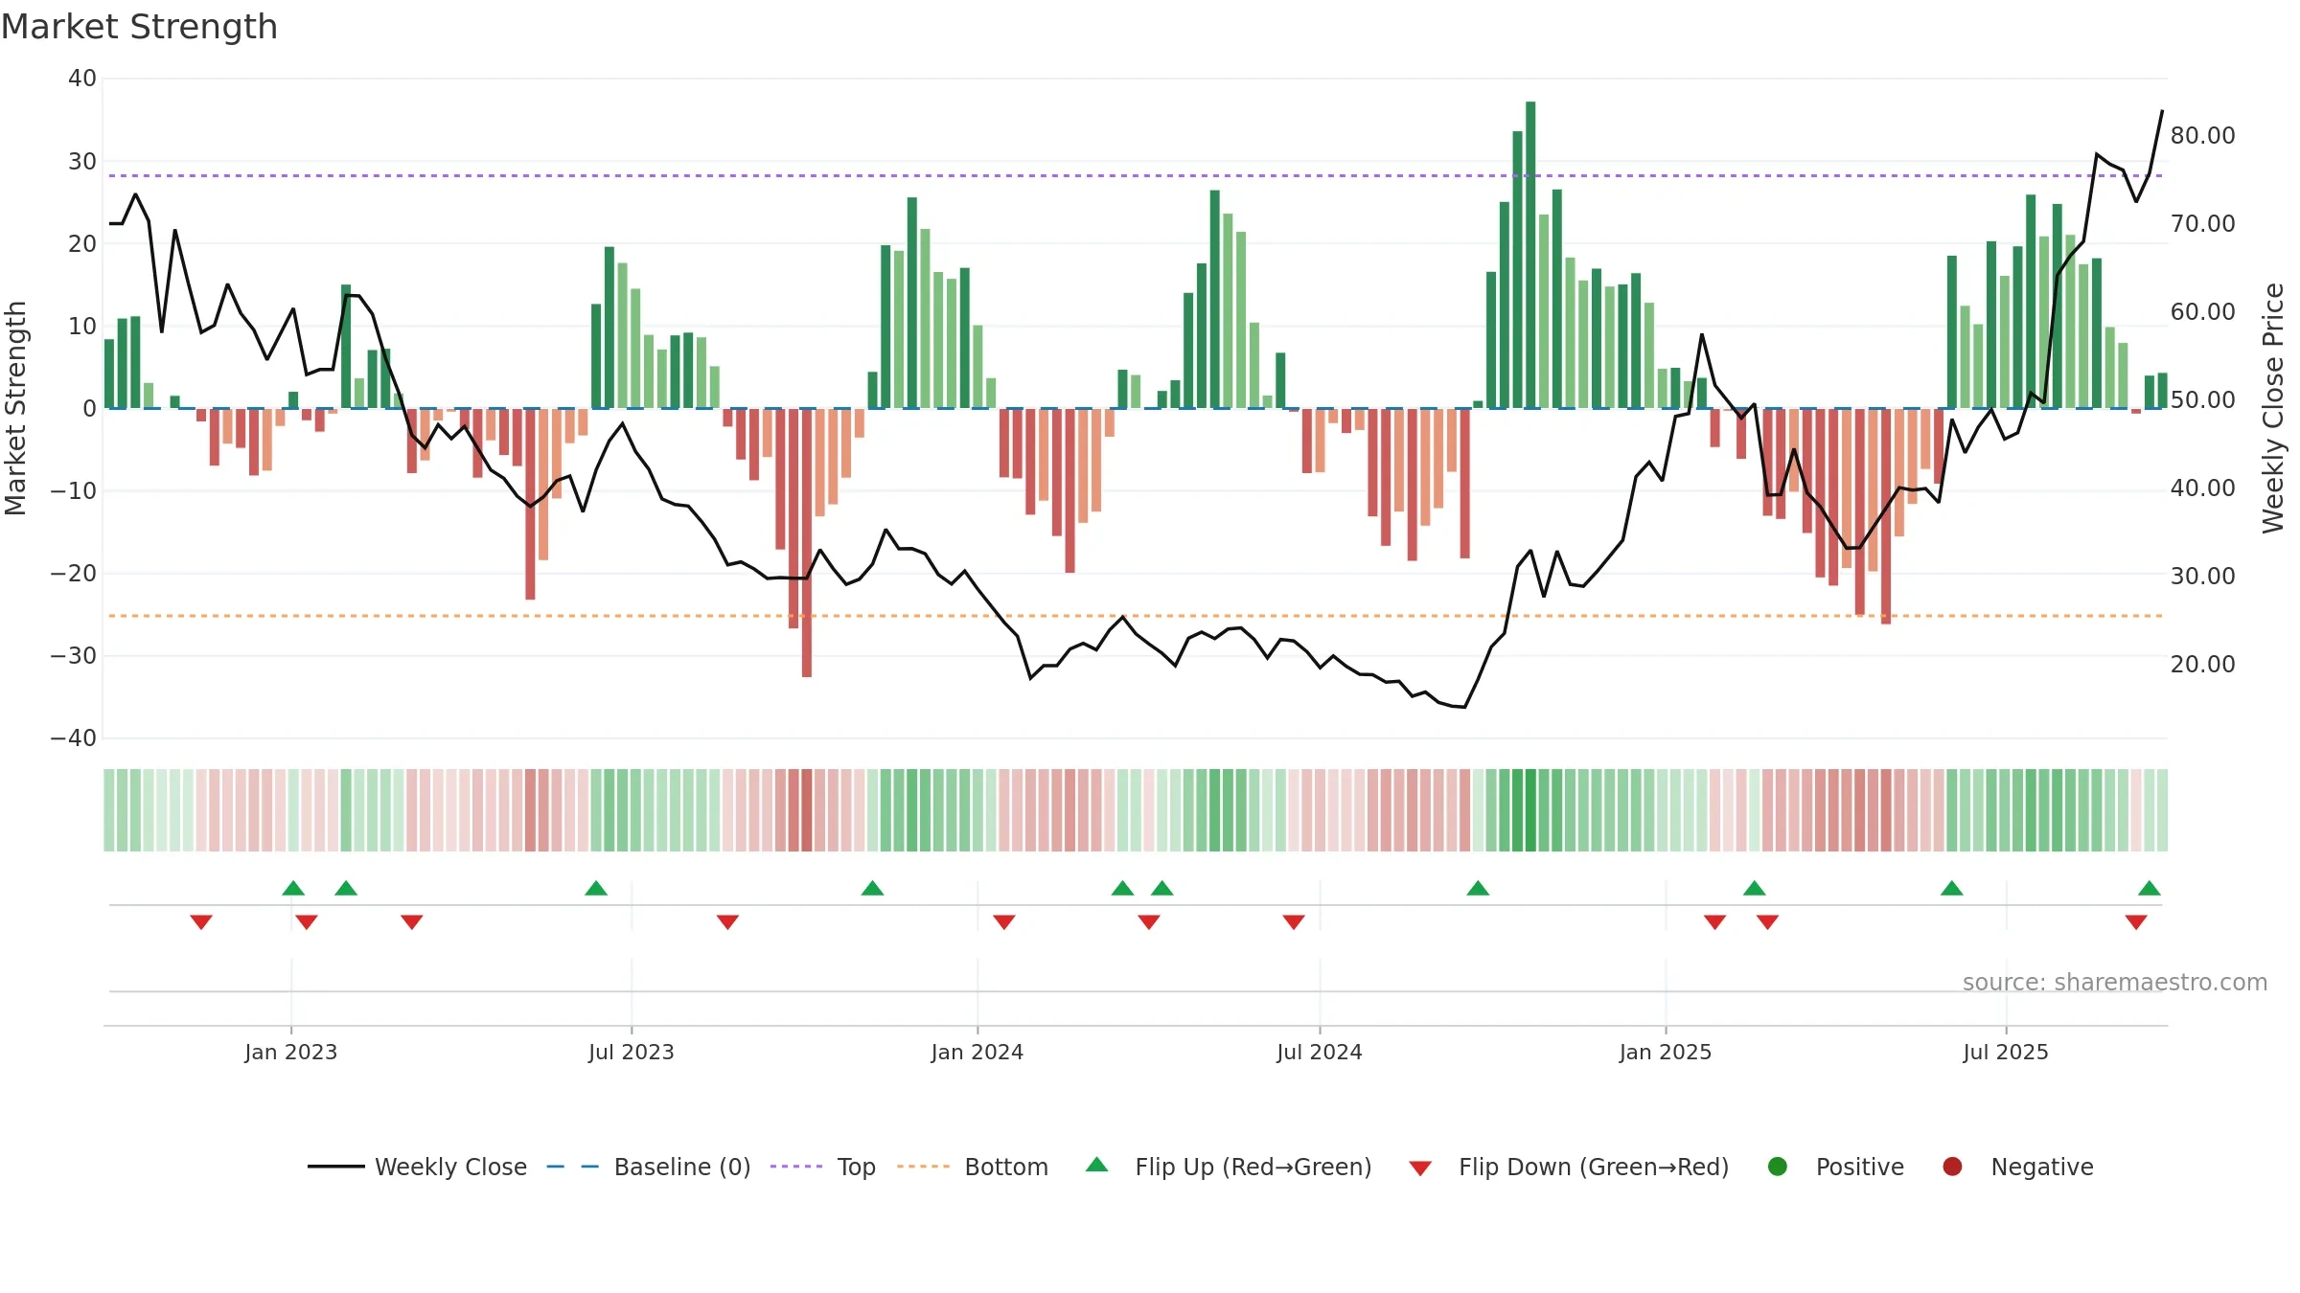Screen dimensions: 2300x1293
Task: Toggle the Bottom legend entry
Action: click(x=973, y=1167)
